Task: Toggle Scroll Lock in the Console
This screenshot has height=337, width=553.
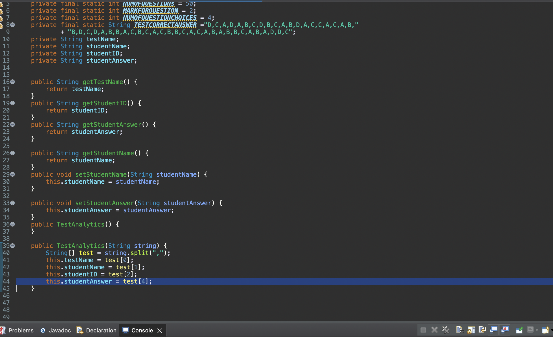Action: [471, 329]
